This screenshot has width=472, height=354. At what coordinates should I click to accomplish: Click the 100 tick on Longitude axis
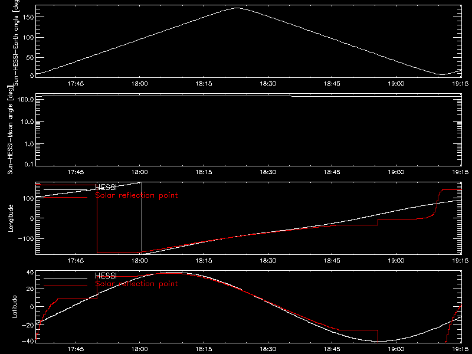click(28, 198)
